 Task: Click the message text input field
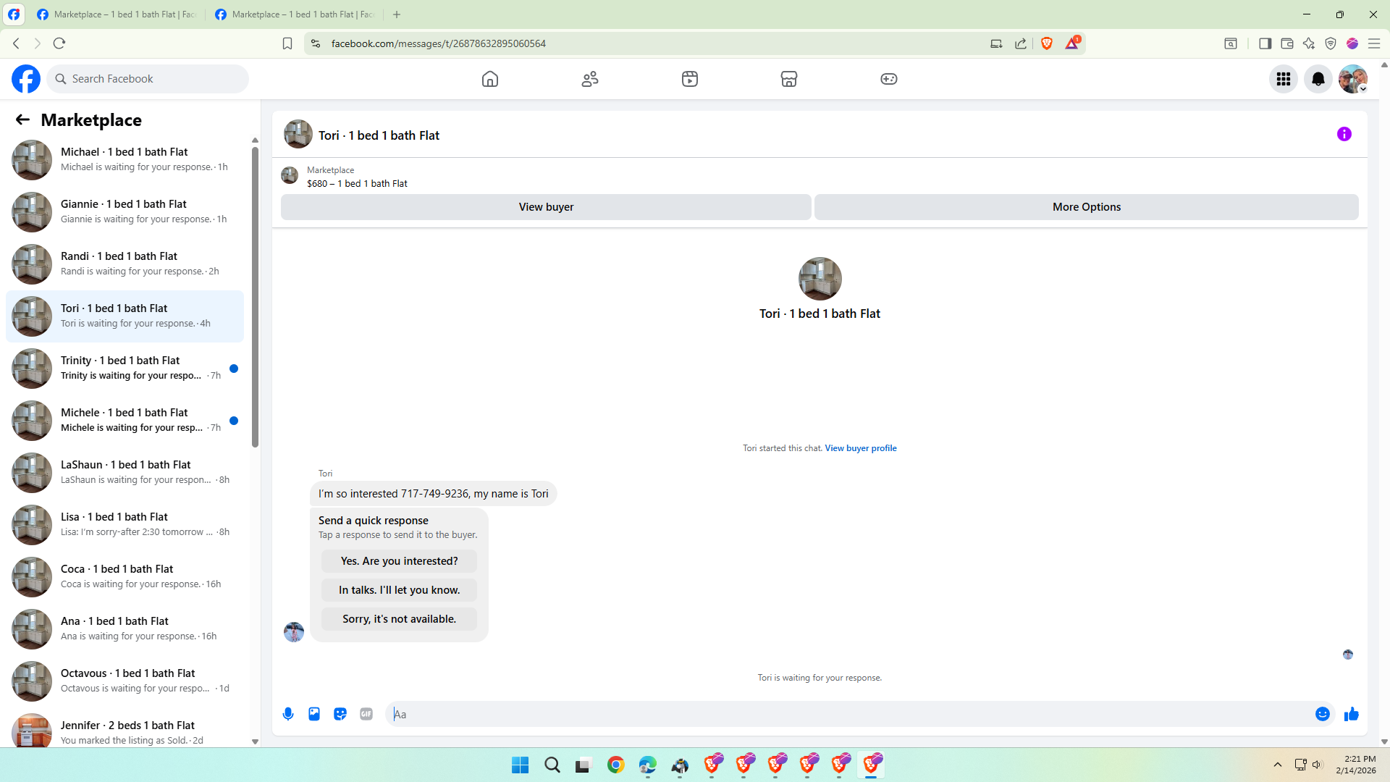[847, 714]
